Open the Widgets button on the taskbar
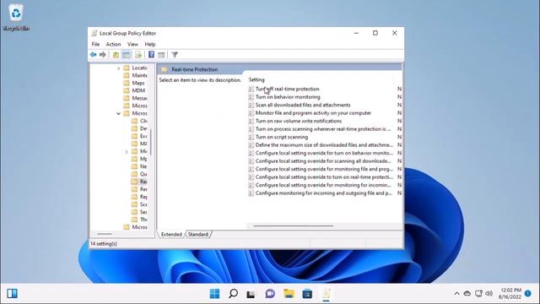The image size is (540, 304). pos(12,294)
